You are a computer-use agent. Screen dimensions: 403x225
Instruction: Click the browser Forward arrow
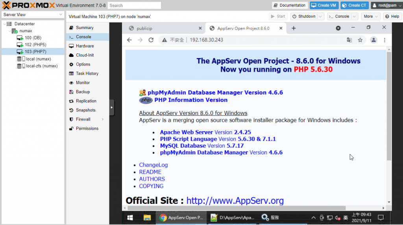click(x=140, y=40)
